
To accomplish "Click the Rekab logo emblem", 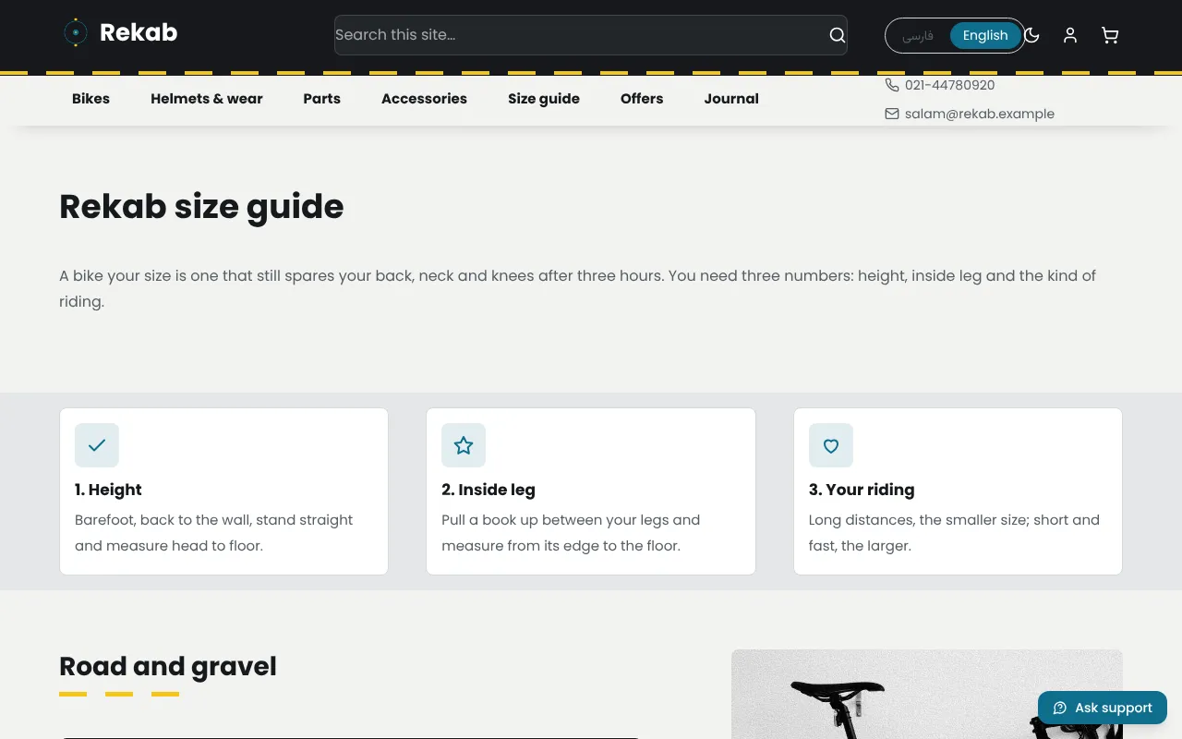I will (x=76, y=33).
